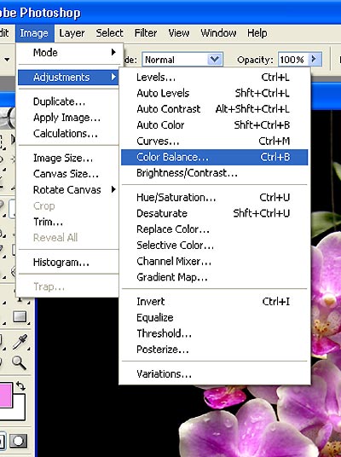Choose Apply Image... menu entry
This screenshot has height=457, width=341.
coord(68,118)
